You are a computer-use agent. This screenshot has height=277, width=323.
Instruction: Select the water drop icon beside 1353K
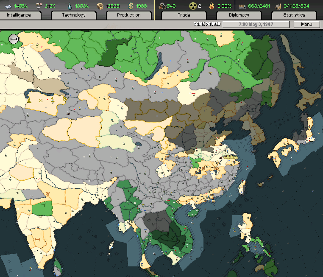tap(69, 6)
